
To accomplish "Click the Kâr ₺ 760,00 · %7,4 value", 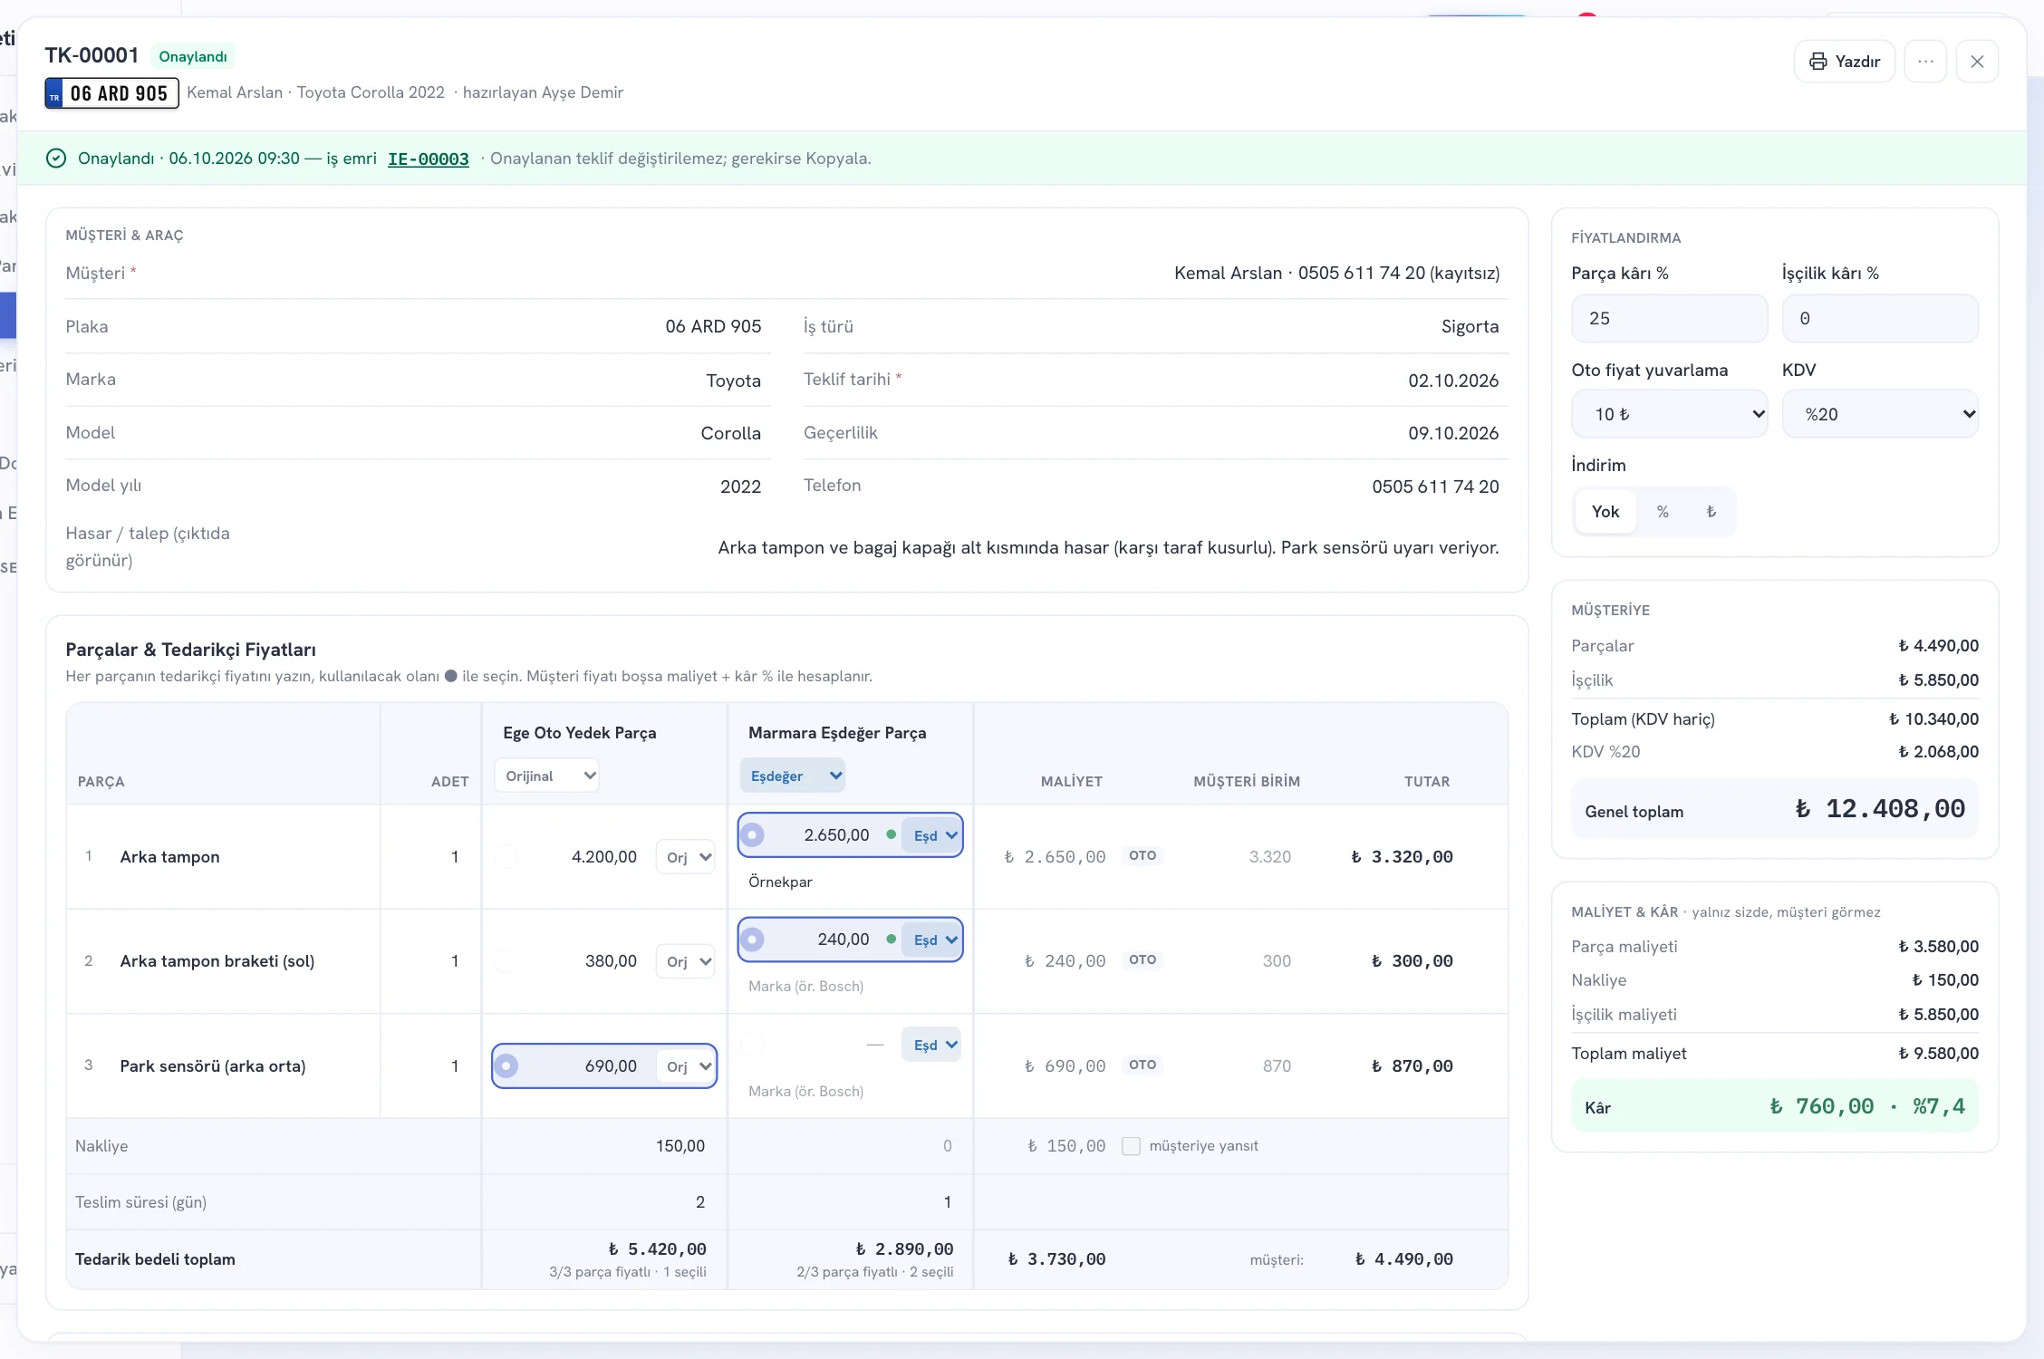I will (x=1866, y=1106).
